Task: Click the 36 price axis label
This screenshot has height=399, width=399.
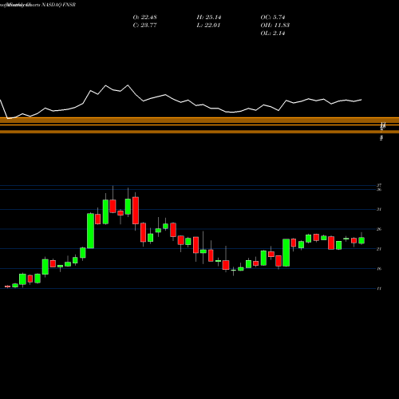Action: (x=379, y=189)
